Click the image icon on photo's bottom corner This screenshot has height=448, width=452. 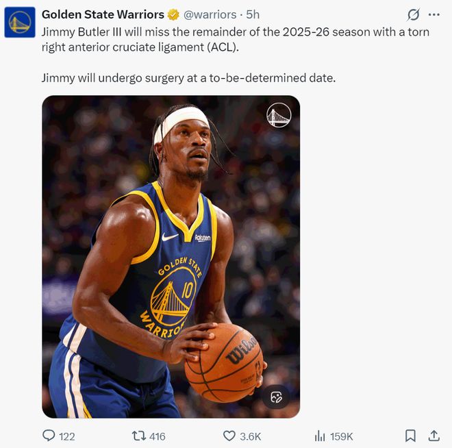(x=276, y=397)
